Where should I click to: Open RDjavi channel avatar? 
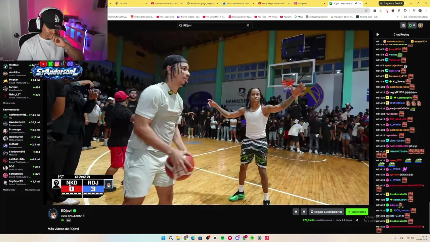pyautogui.click(x=53, y=214)
